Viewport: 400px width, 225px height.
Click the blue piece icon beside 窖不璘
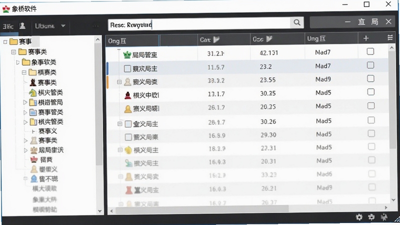point(33,179)
